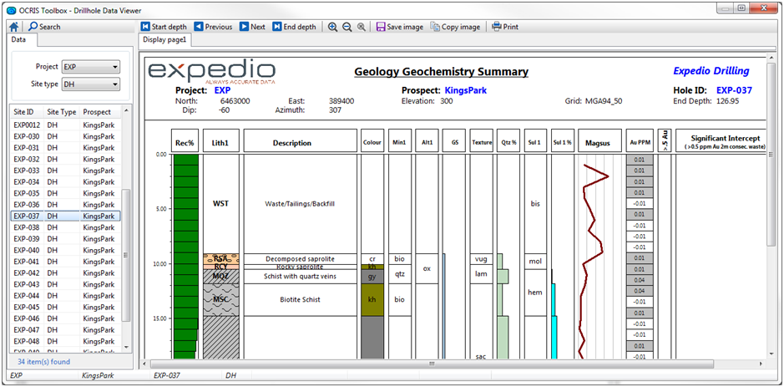
Task: Save image of the drillhole log
Action: [399, 27]
